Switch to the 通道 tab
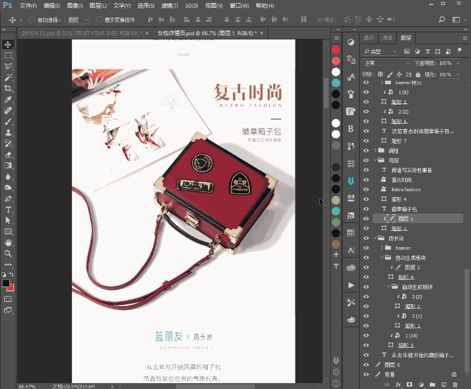 (x=387, y=38)
